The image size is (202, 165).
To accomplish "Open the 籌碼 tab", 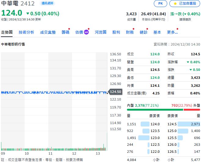I will (65, 32).
